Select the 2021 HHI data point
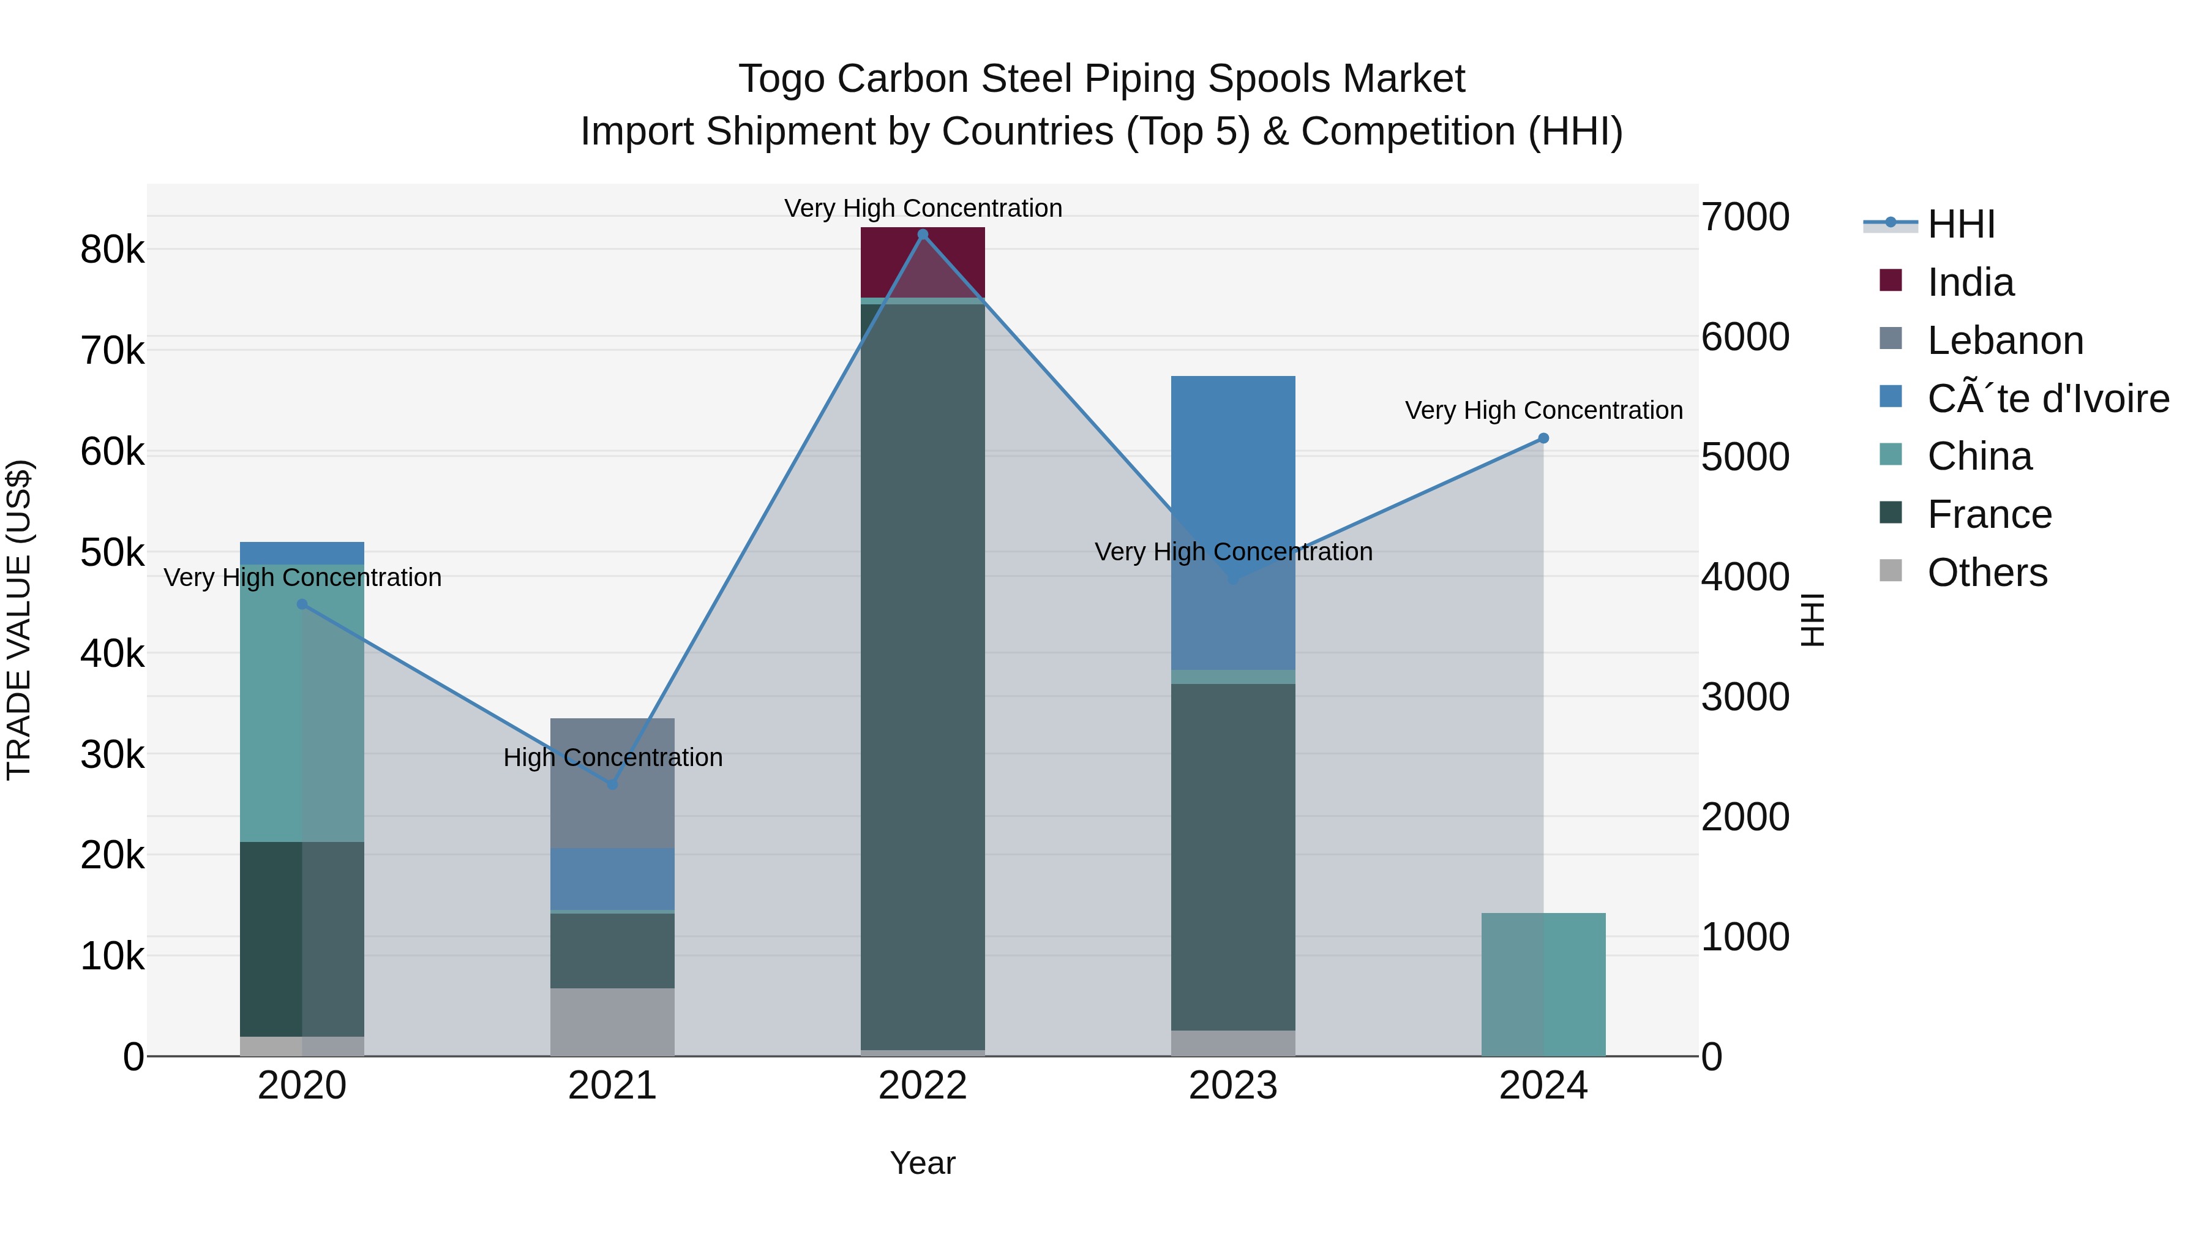This screenshot has width=2204, height=1240. 613,785
